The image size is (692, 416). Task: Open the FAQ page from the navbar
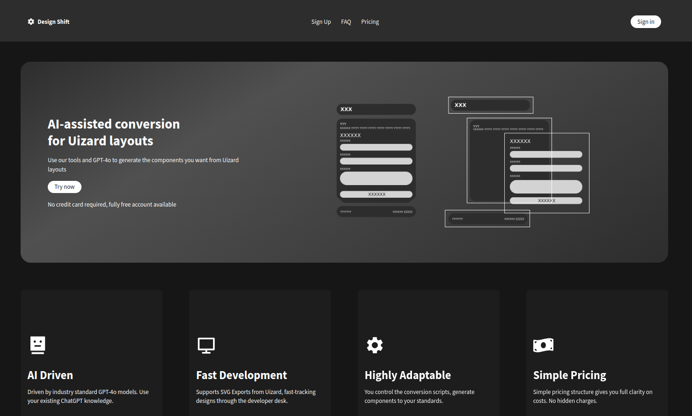[x=346, y=22]
